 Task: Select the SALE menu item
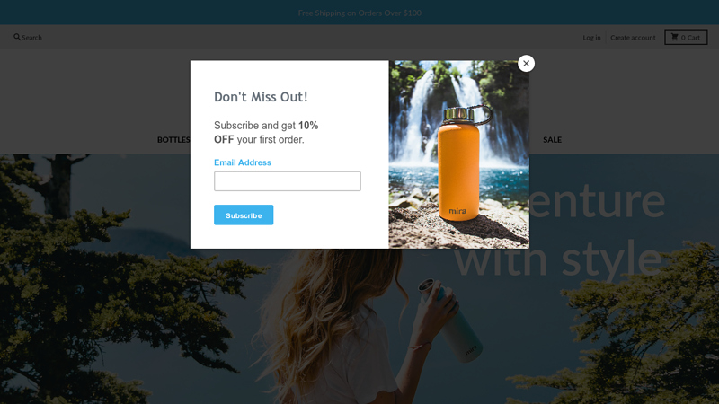[552, 140]
